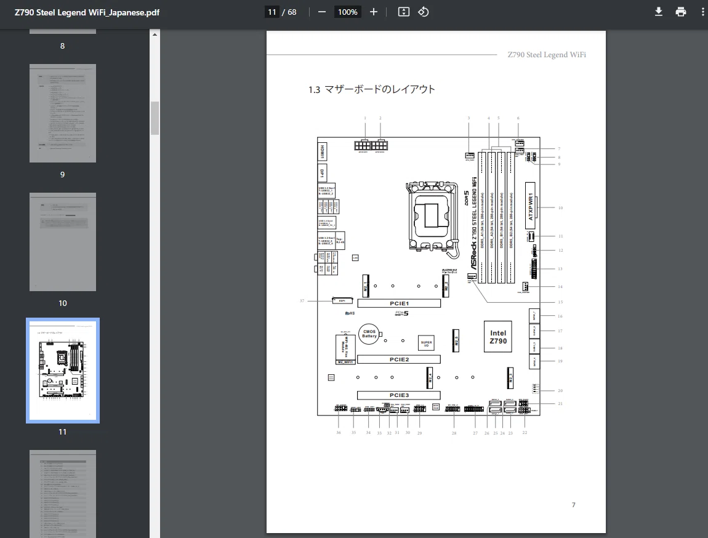Screen dimensions: 708x538
Task: Print the PDF document
Action: (x=681, y=12)
